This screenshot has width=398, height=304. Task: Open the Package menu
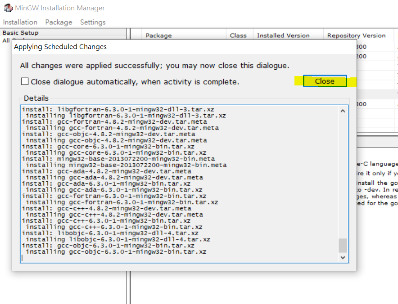click(x=58, y=22)
